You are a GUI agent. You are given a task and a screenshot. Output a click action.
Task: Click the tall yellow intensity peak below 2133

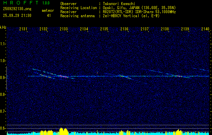[62, 130]
